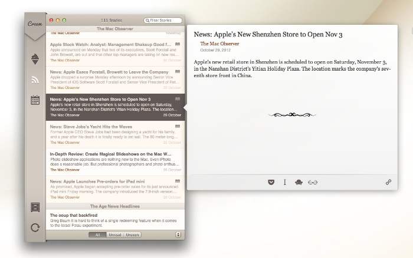The image size is (413, 258).
Task: Open Apple Launches Pre-orders for iPad mini
Action: click(x=116, y=189)
